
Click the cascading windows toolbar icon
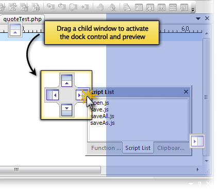pos(127,7)
